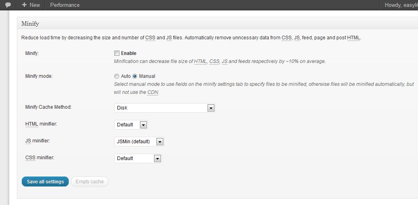Viewport: 418px width, 205px height.
Task: Click Save all settings button
Action: [45, 182]
